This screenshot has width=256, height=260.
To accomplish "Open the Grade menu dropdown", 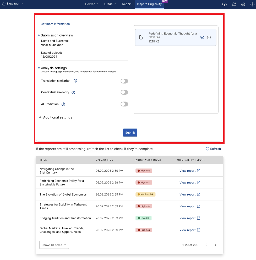I will tap(110, 4).
